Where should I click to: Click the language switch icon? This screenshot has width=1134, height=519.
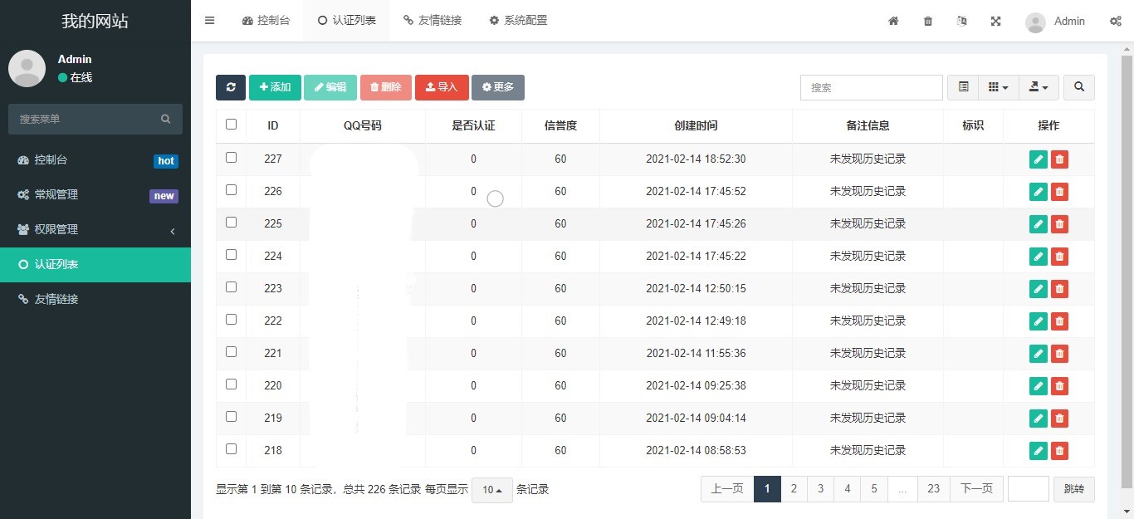[961, 21]
